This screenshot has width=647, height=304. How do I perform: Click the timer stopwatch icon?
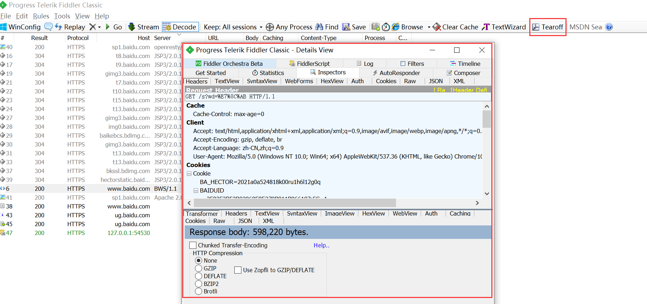[x=386, y=27]
